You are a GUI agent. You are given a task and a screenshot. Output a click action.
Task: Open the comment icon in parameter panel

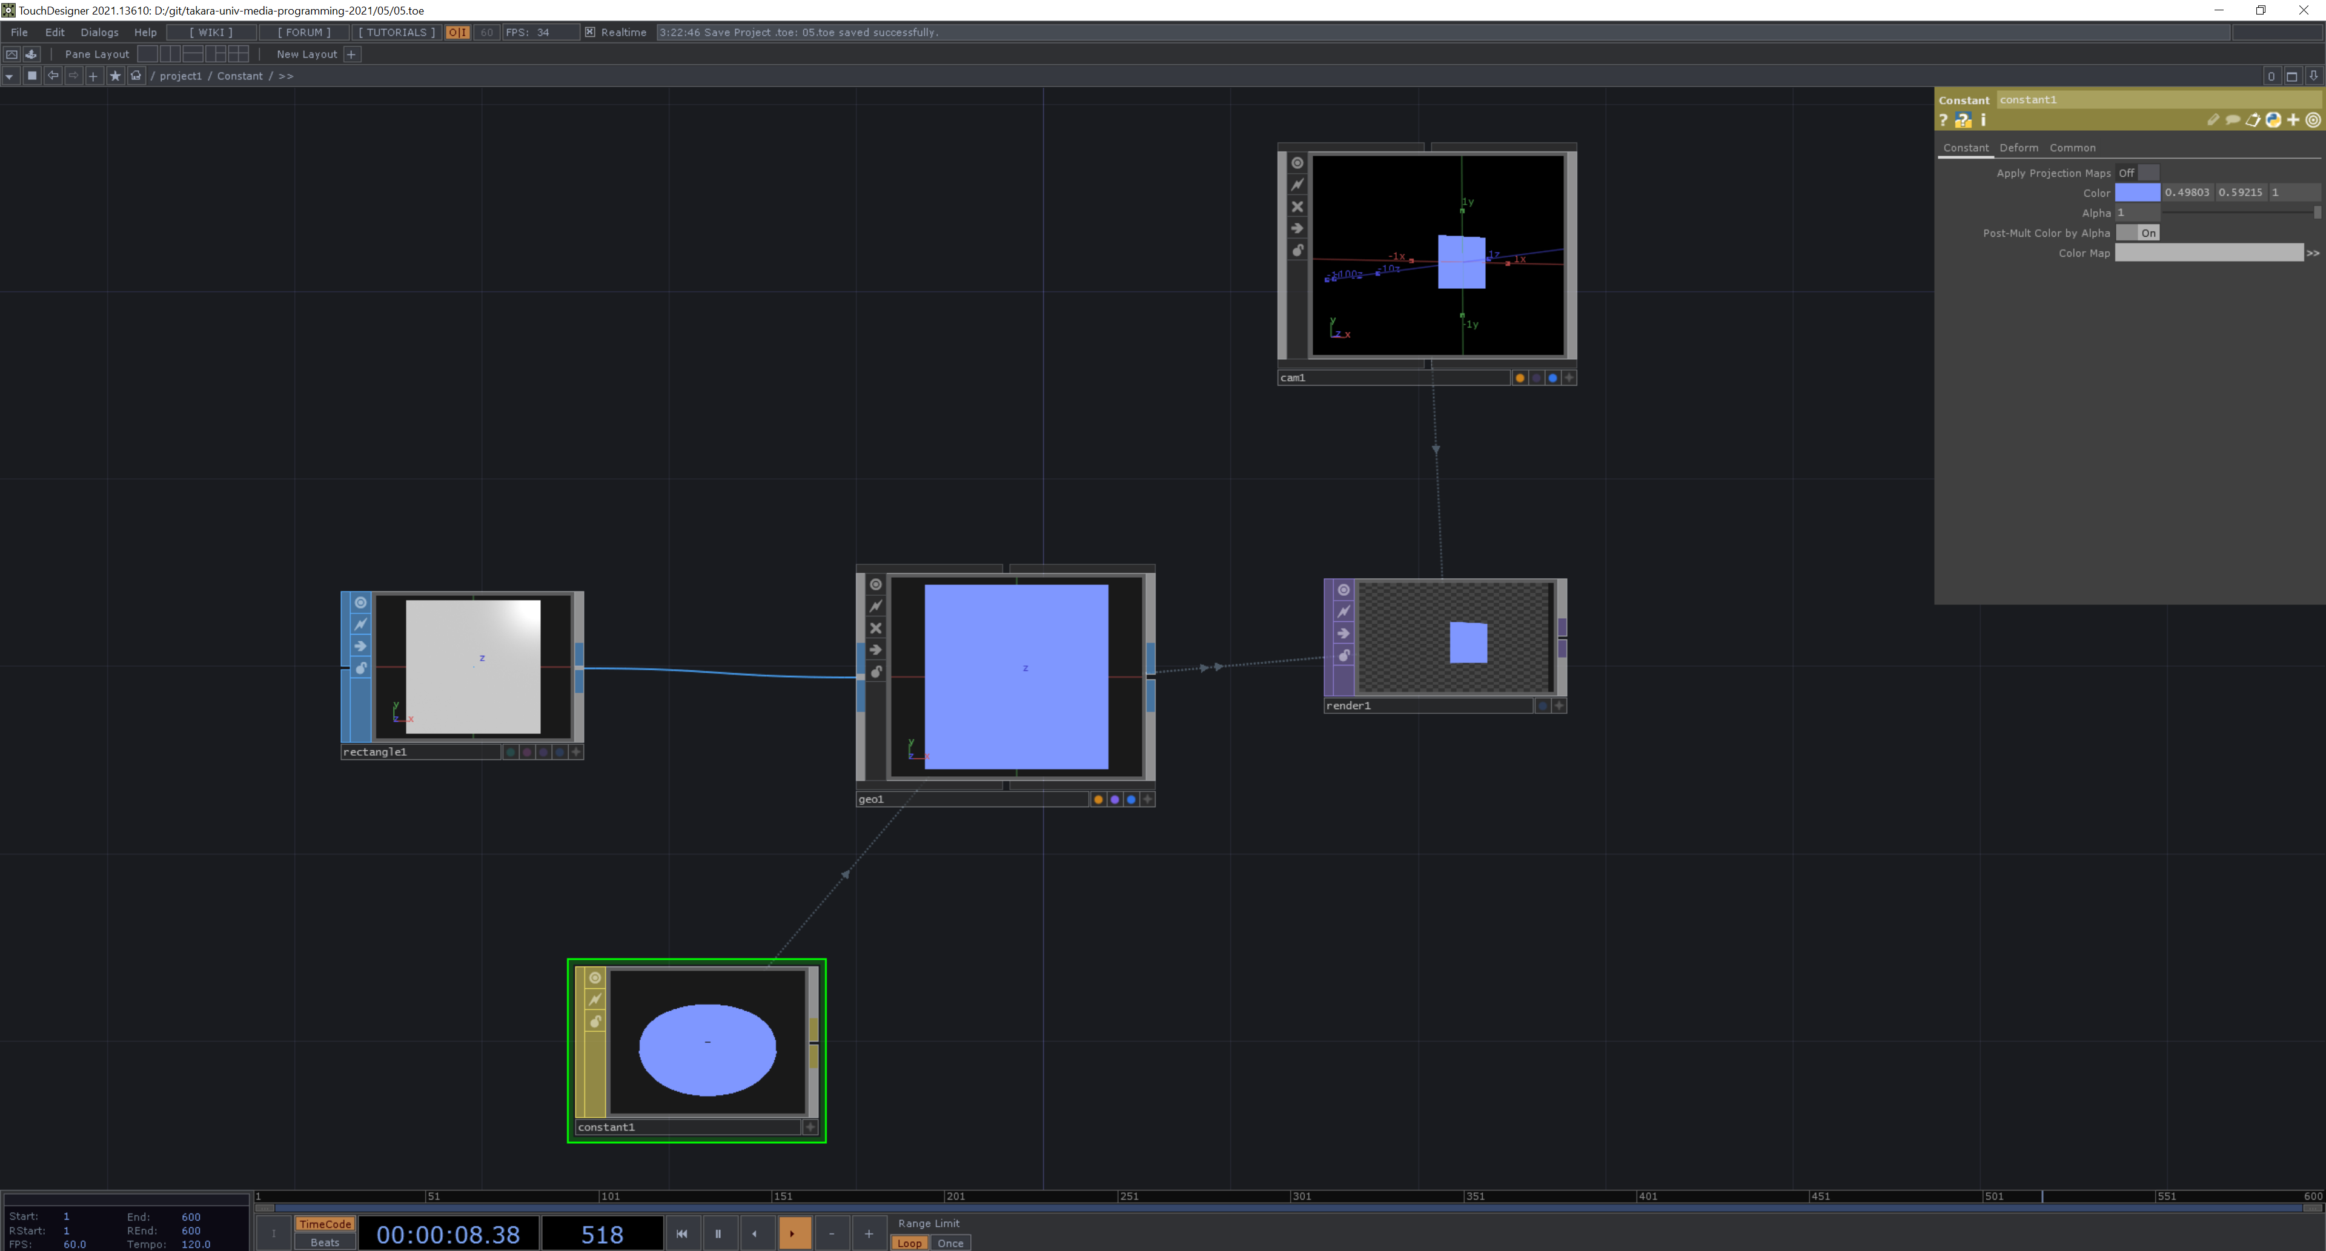coord(2232,120)
